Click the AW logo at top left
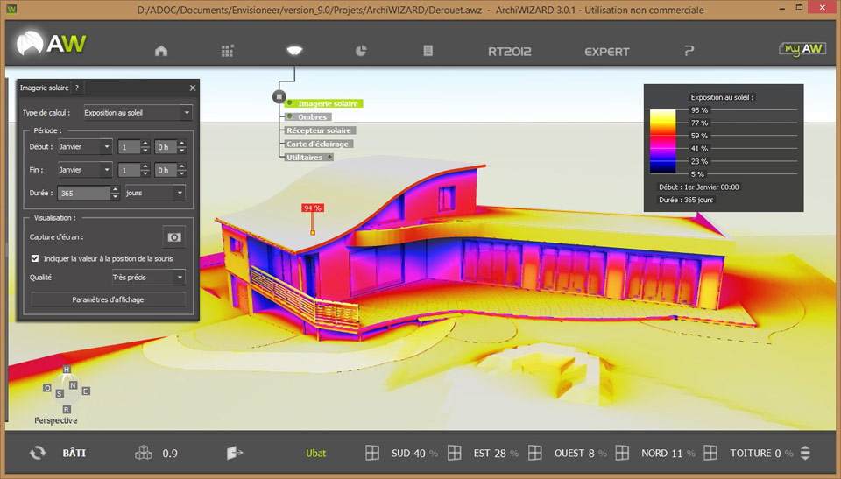This screenshot has width=841, height=479. pyautogui.click(x=51, y=44)
